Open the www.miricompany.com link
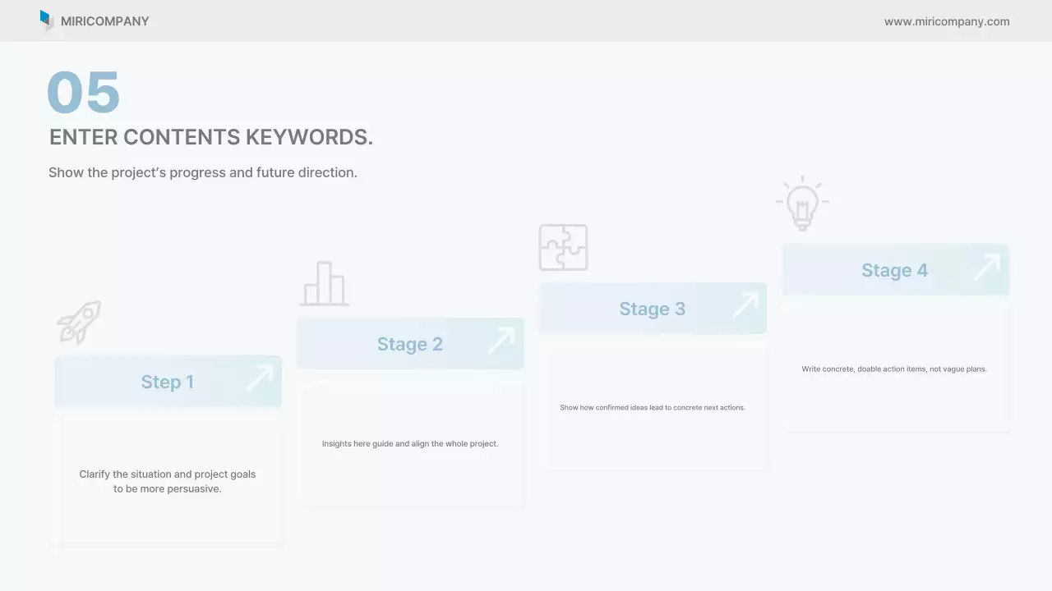 [x=947, y=21]
